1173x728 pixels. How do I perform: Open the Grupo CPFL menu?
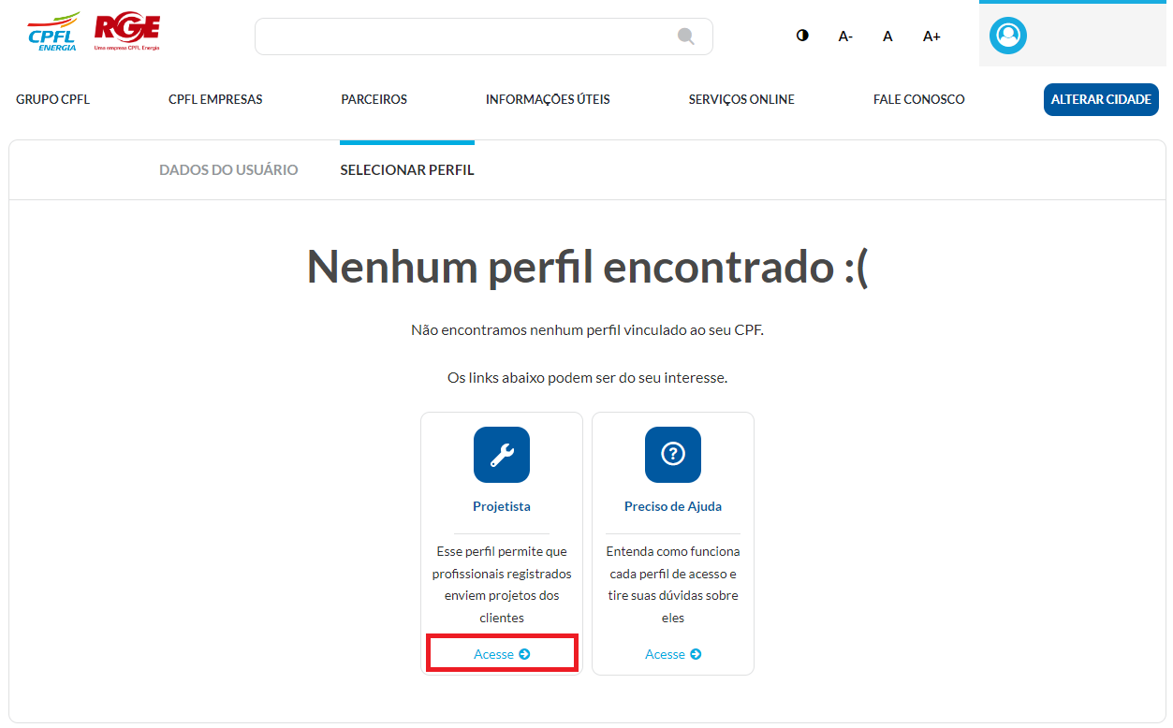(53, 99)
